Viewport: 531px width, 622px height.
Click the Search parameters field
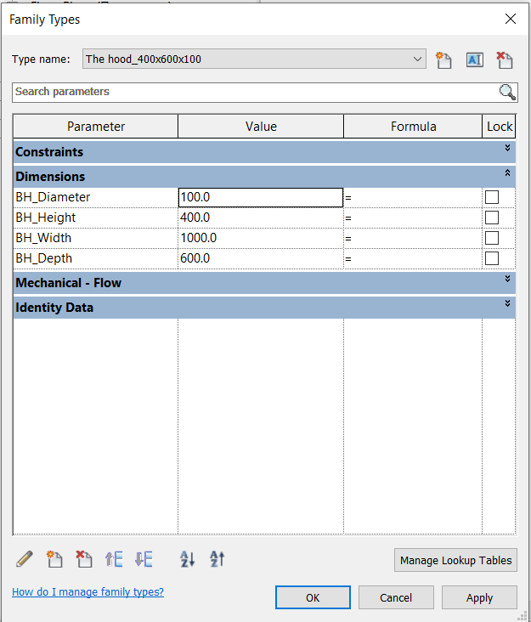click(x=255, y=92)
